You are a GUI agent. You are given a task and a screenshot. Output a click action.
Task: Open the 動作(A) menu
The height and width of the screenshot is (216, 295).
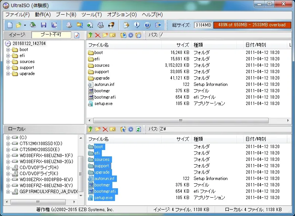coord(43,15)
